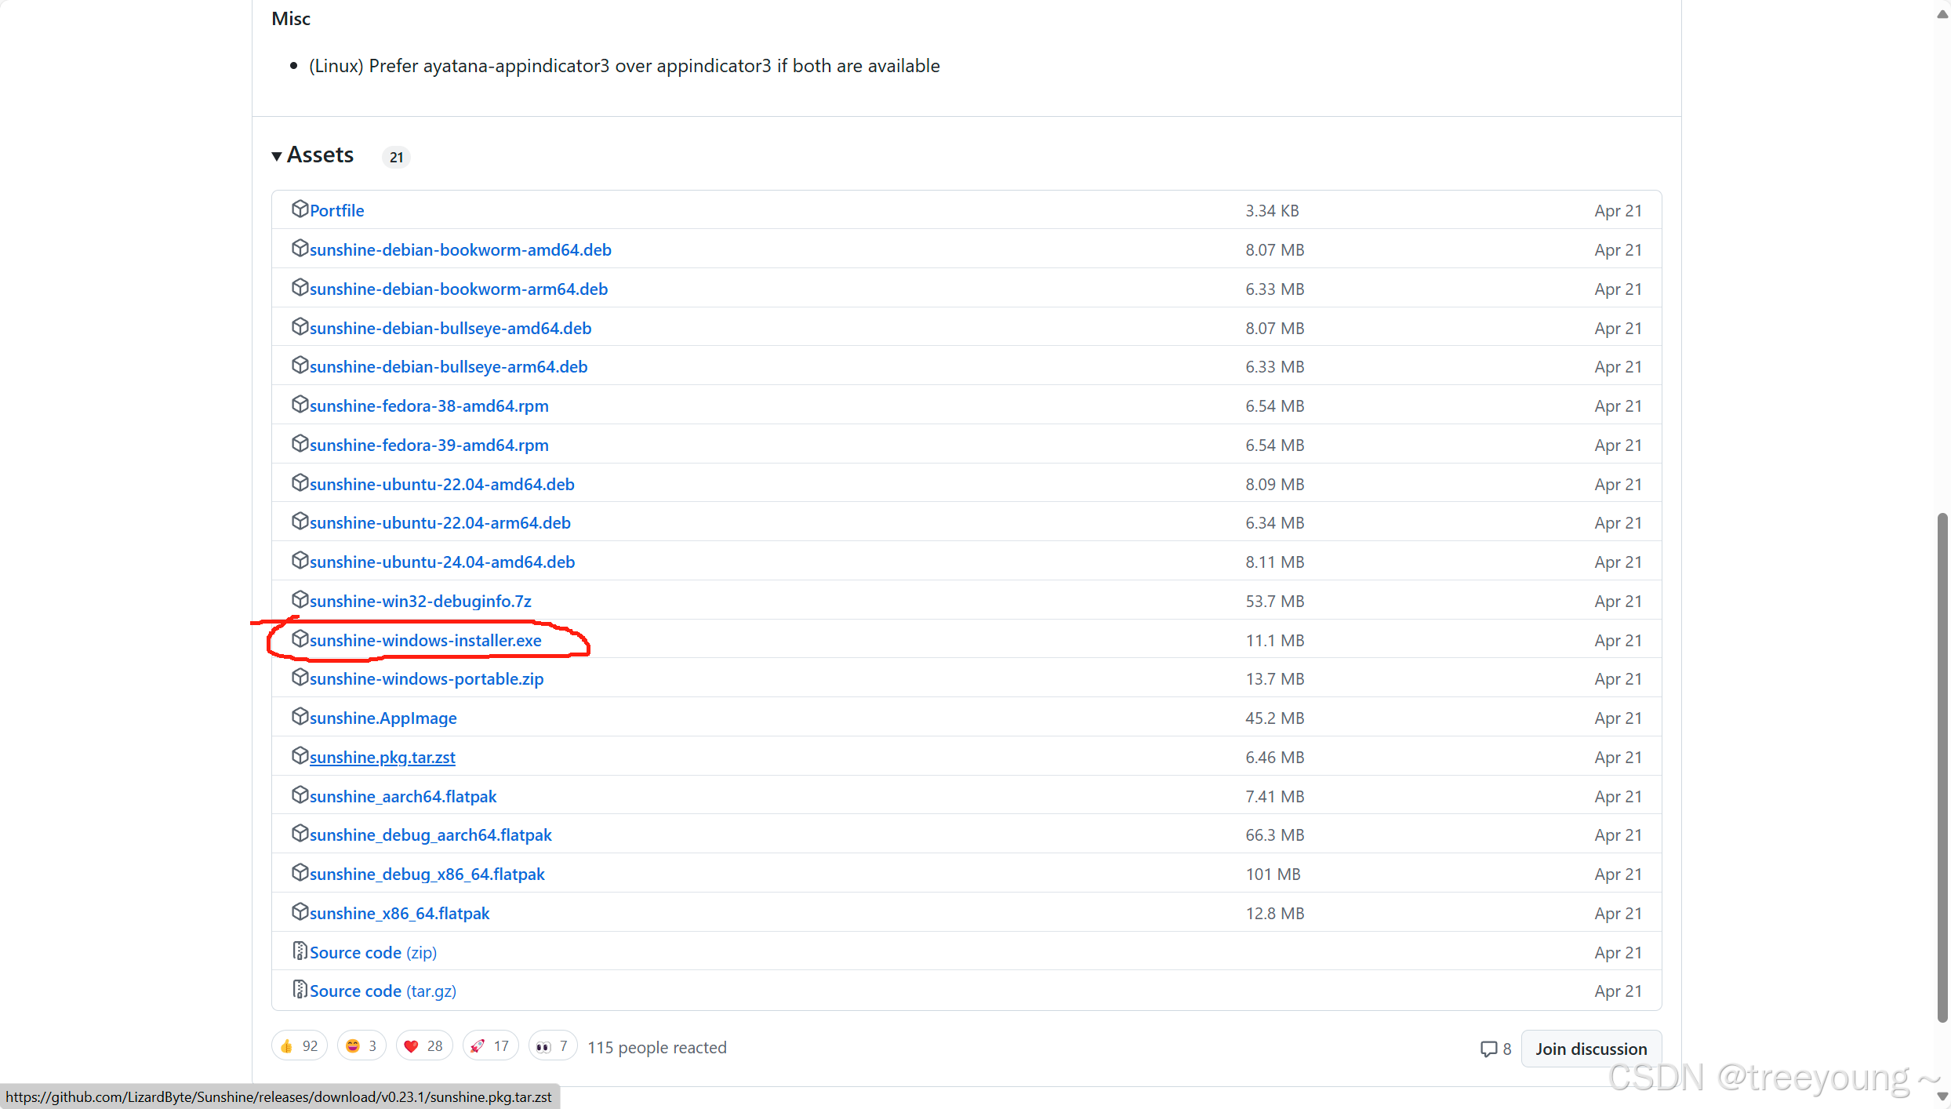Open sunshine_x86_64.flatpak download link
Image resolution: width=1951 pixels, height=1109 pixels.
399,914
